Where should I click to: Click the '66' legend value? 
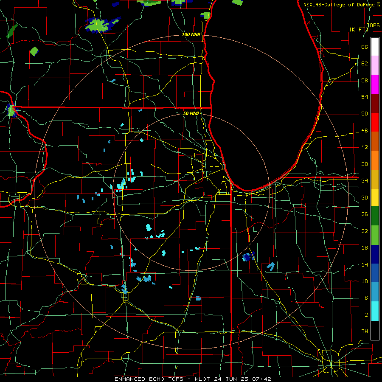point(365,47)
